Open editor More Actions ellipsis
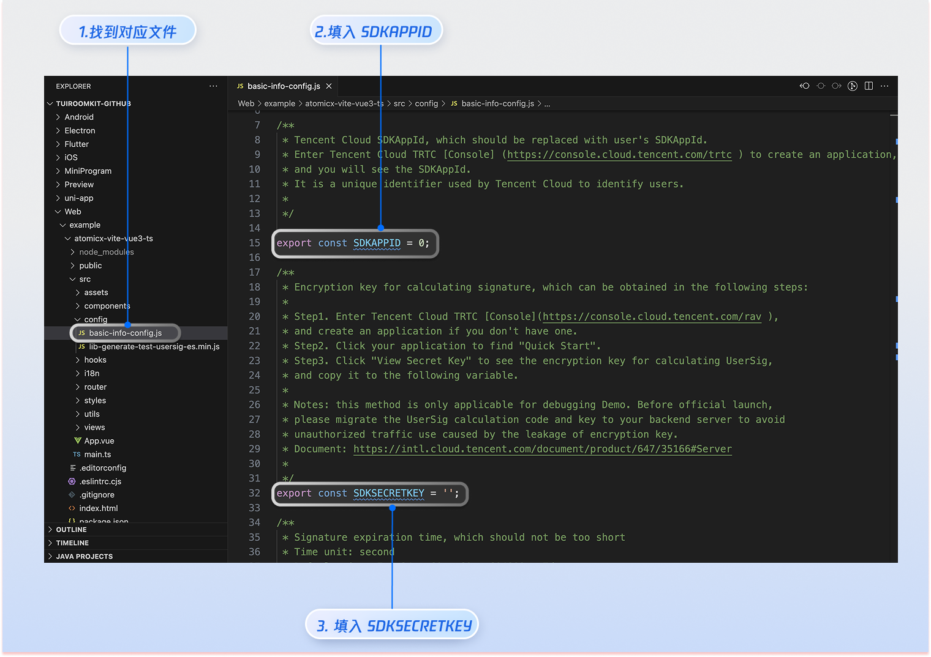 884,86
